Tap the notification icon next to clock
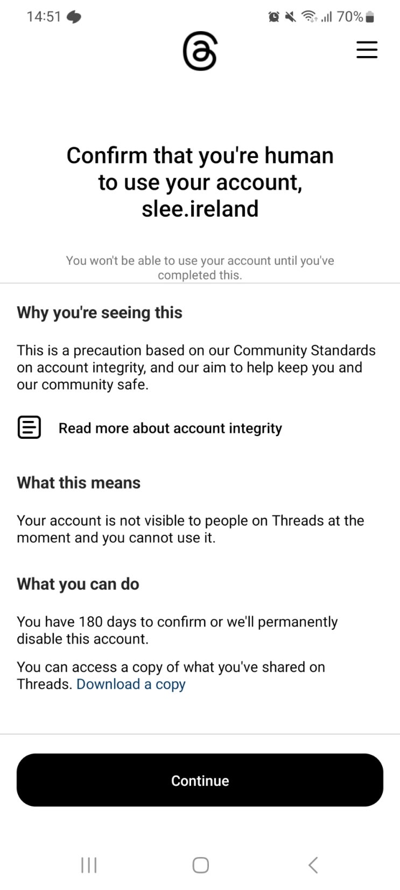 click(74, 17)
